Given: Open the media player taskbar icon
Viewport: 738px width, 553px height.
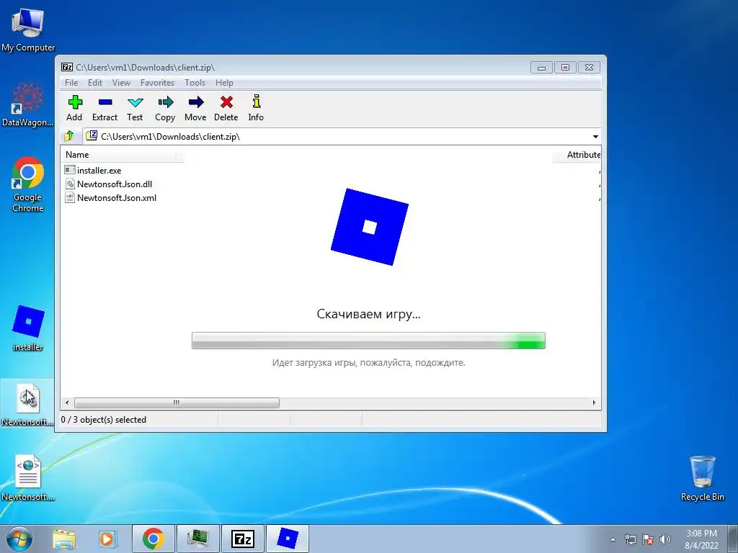Looking at the screenshot, I should (108, 539).
